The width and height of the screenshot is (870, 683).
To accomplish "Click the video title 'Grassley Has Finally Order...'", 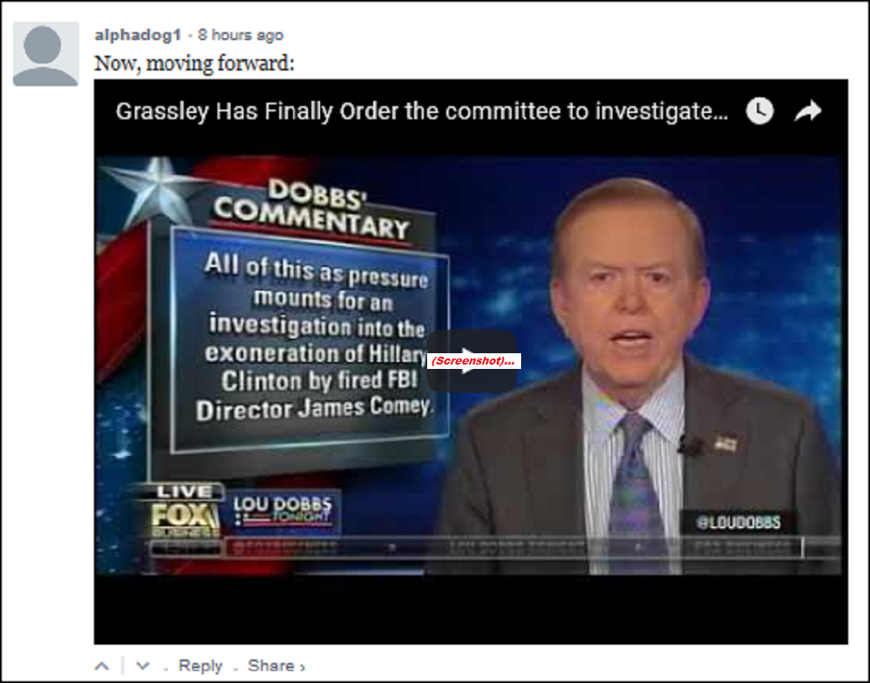I will tap(422, 111).
